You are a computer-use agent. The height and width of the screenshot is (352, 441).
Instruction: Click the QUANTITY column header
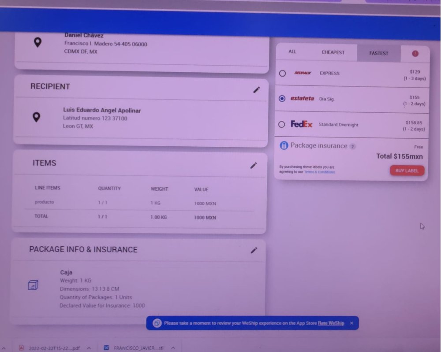(109, 189)
